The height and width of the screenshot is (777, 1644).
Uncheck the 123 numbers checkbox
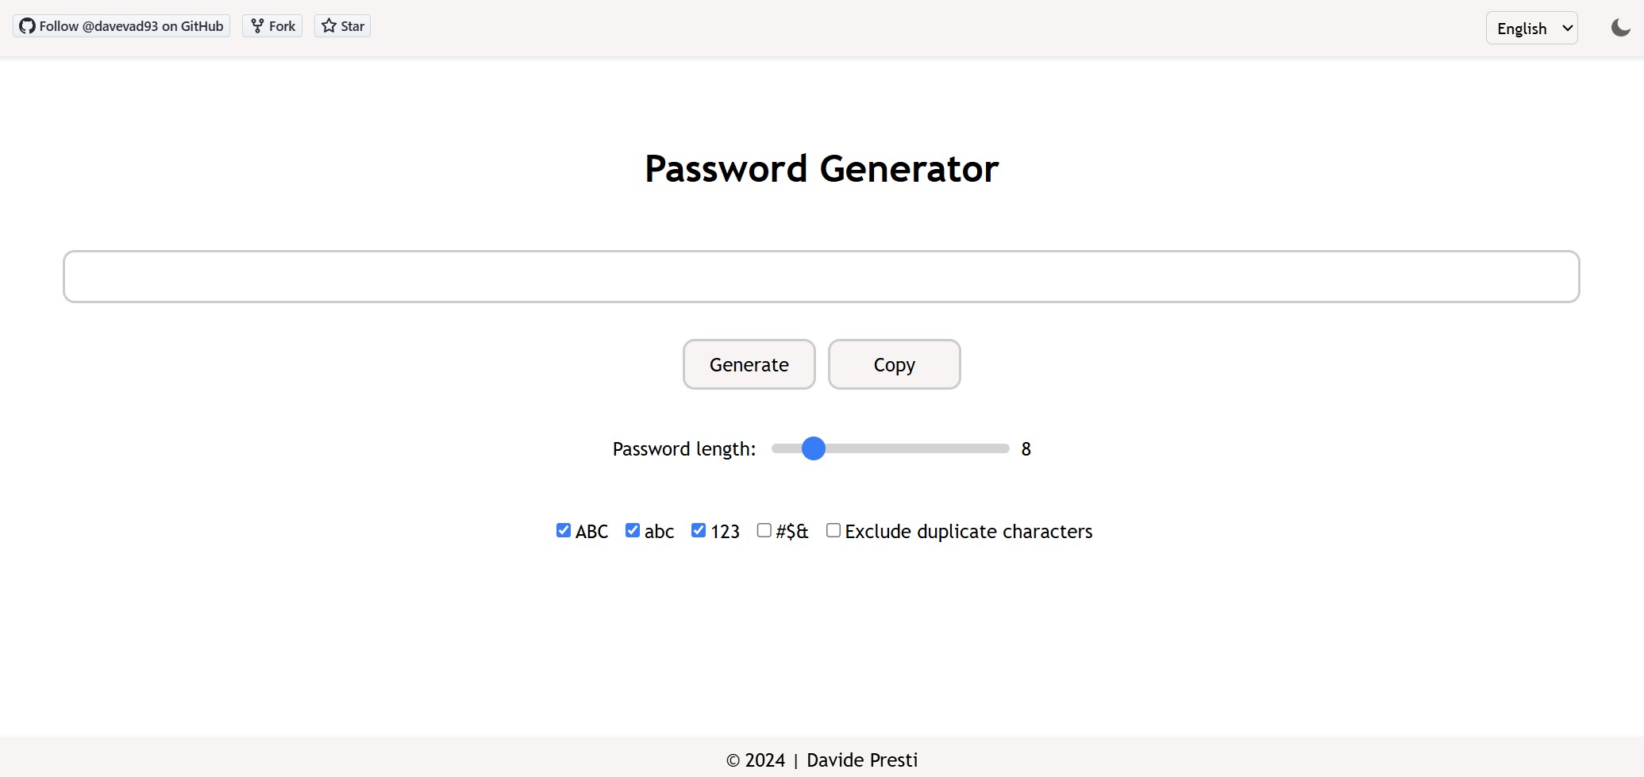click(x=699, y=530)
